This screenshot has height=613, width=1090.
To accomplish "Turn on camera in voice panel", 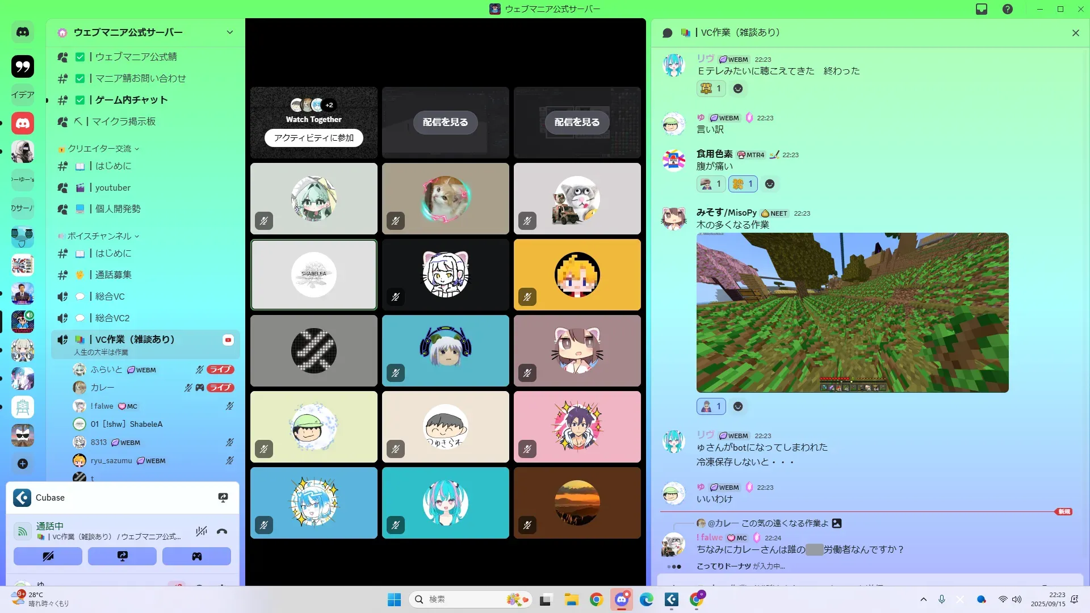I will (x=48, y=556).
